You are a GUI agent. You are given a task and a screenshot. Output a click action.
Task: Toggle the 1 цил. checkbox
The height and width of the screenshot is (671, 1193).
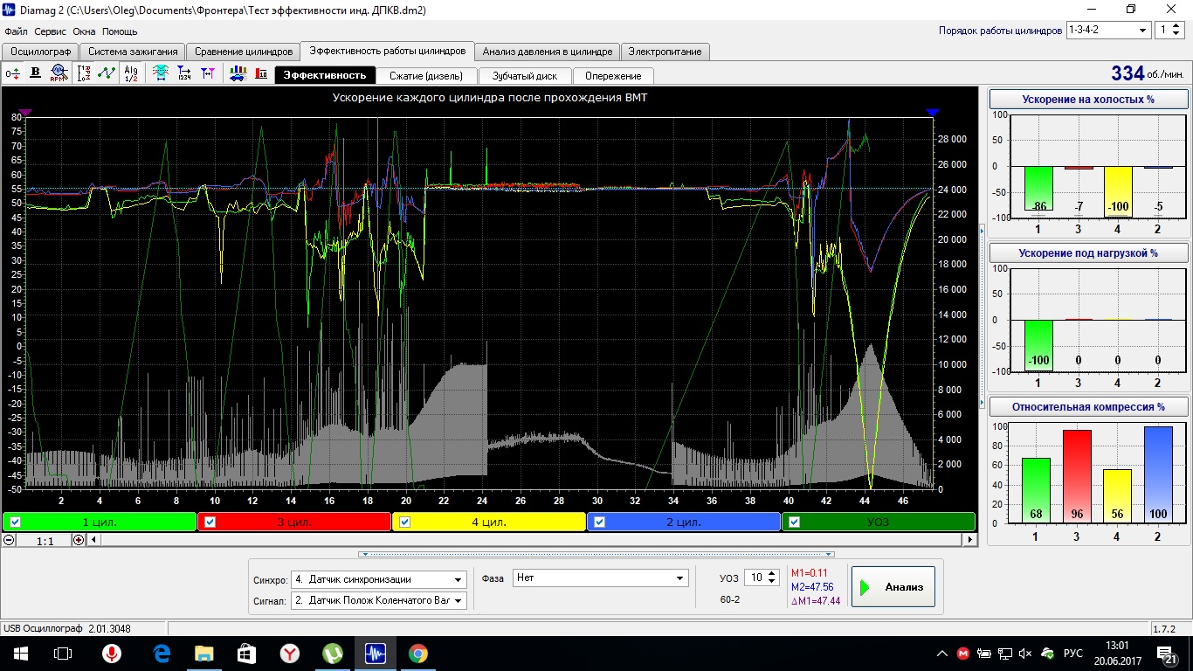[x=15, y=522]
